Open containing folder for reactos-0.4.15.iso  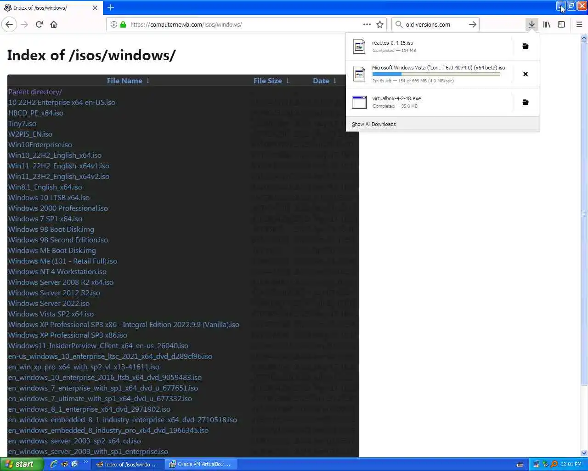pos(525,46)
